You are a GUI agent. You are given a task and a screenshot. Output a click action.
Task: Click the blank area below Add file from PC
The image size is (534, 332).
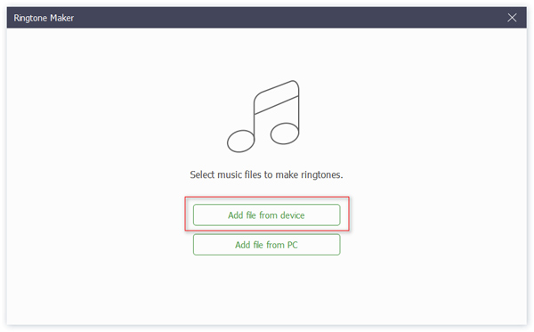266,289
